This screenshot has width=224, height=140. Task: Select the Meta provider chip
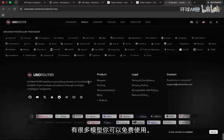213,44
